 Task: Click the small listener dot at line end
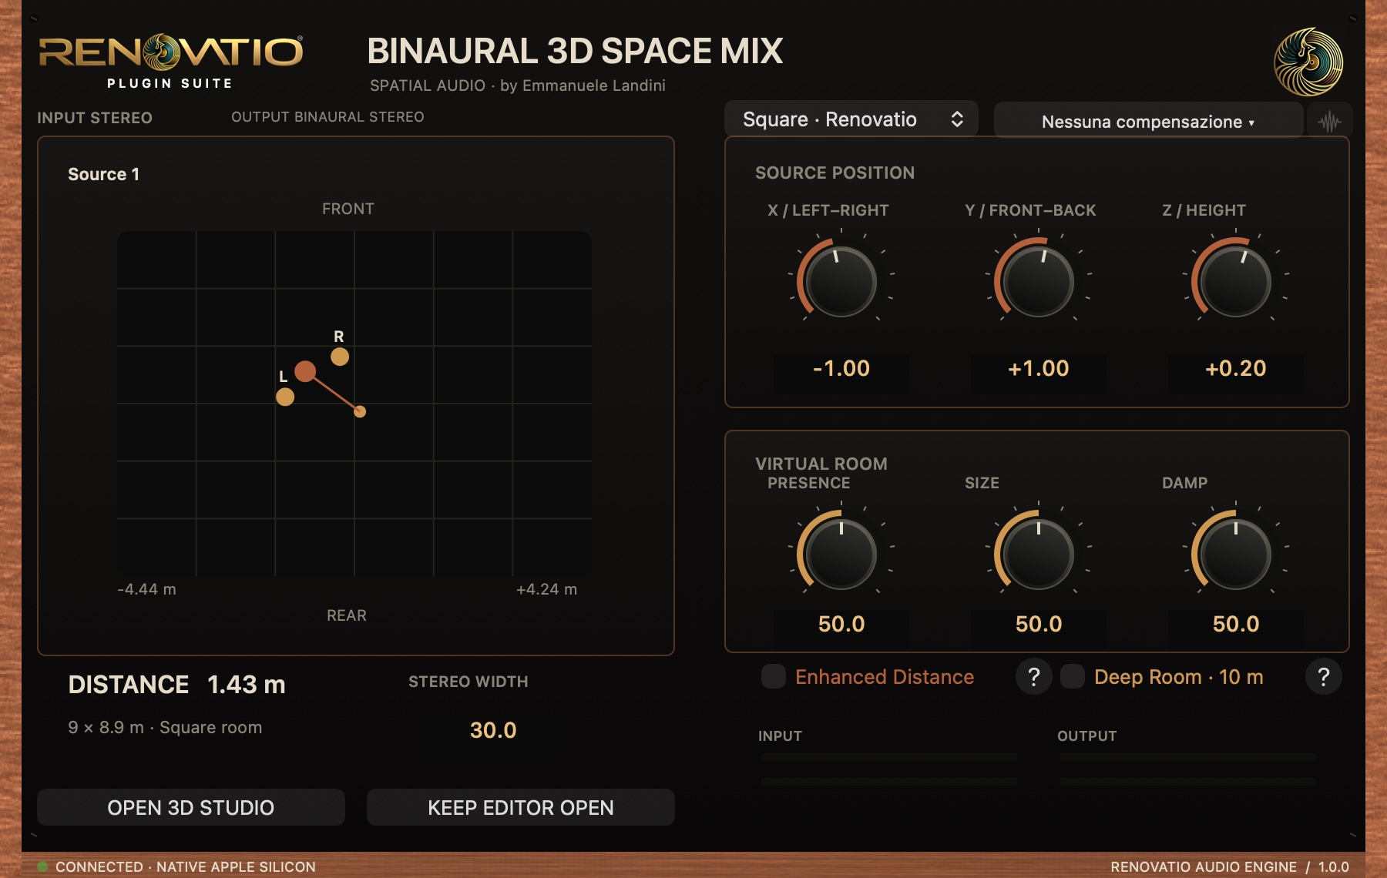pyautogui.click(x=360, y=411)
